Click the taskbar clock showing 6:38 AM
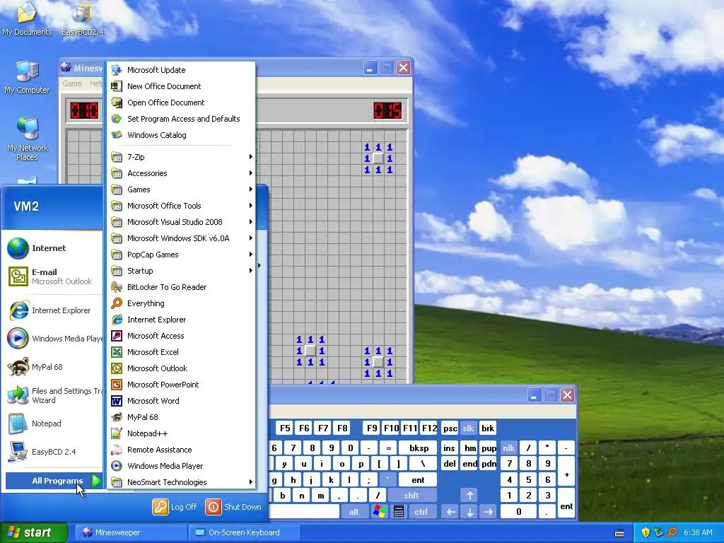This screenshot has width=724, height=543. [698, 532]
